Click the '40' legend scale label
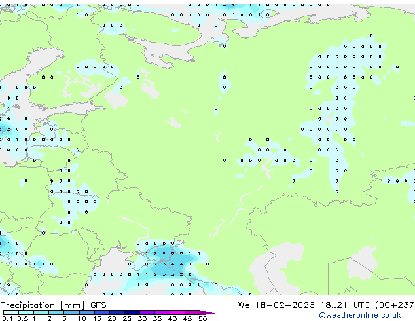Image resolution: width=415 pixels, height=321 pixels. (172, 318)
